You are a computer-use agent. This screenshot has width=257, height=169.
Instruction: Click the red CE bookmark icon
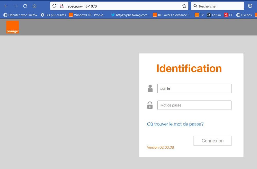[226, 15]
